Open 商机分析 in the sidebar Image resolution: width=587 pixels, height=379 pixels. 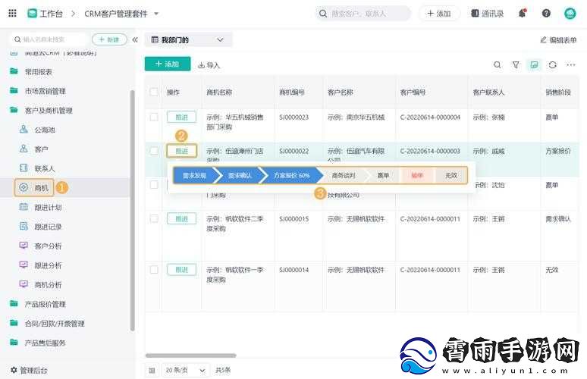pos(48,285)
